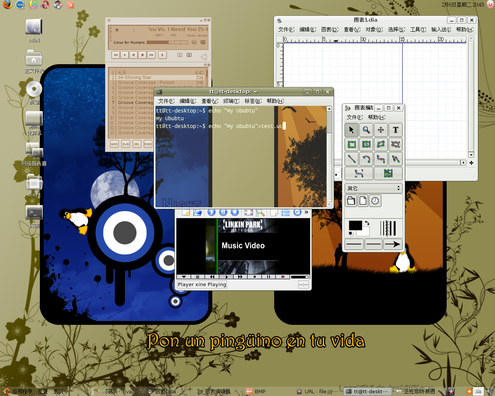Click the SEL button in playlist window
This screenshot has height=396, width=495.
[137, 144]
